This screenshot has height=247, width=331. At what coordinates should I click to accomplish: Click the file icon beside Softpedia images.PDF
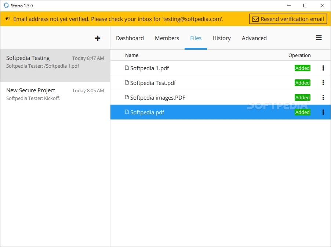(x=127, y=97)
